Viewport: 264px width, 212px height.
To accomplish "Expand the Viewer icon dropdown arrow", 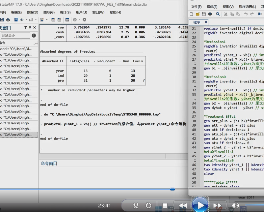I will pos(26,20).
